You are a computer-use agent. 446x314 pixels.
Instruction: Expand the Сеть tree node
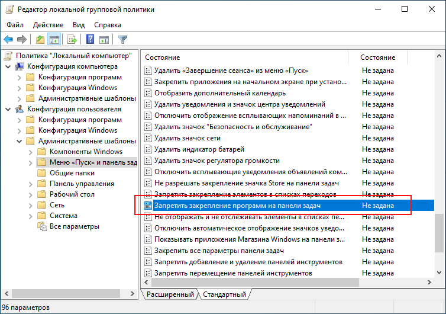[x=30, y=206]
